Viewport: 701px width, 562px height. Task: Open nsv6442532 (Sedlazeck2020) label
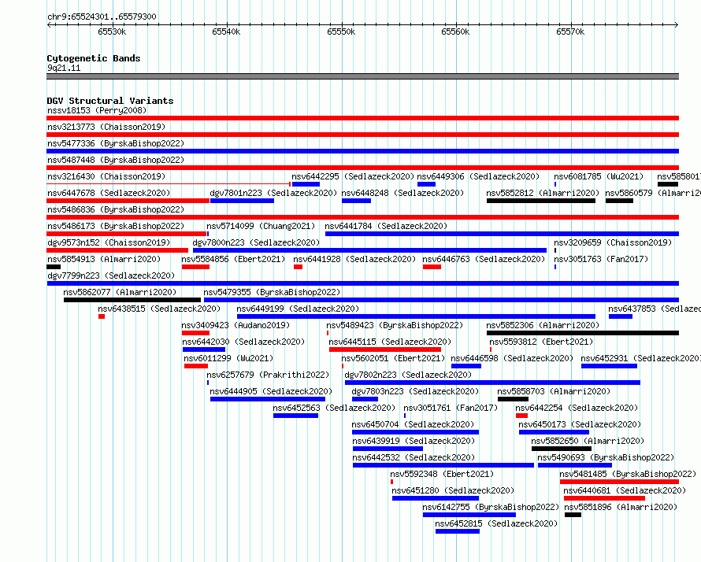414,457
